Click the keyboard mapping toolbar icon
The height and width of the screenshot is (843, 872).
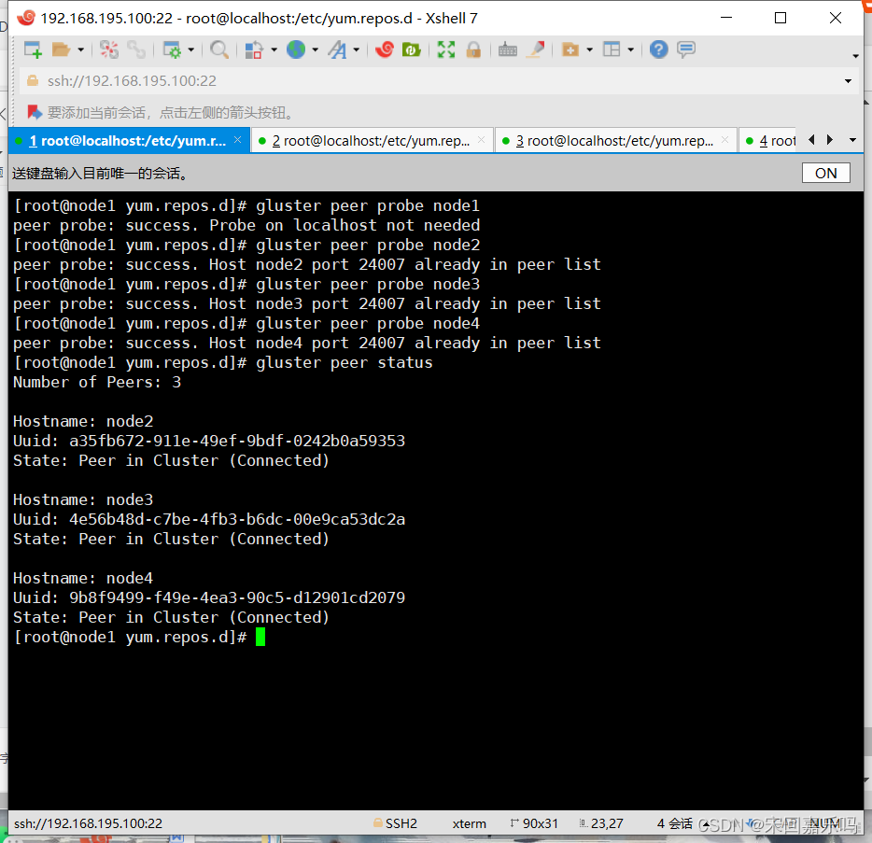pyautogui.click(x=508, y=50)
